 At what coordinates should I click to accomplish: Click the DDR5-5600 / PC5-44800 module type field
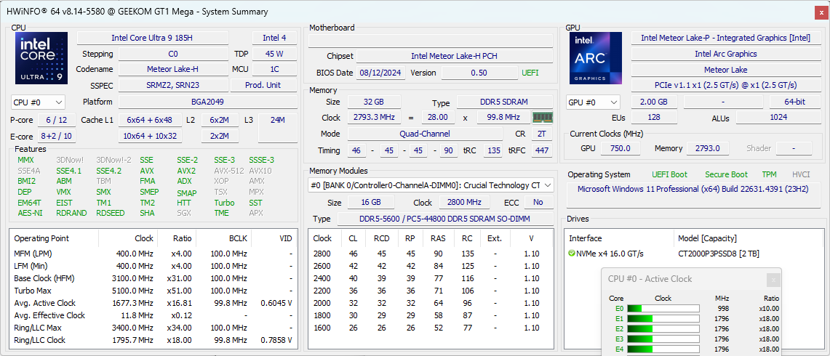pyautogui.click(x=445, y=219)
